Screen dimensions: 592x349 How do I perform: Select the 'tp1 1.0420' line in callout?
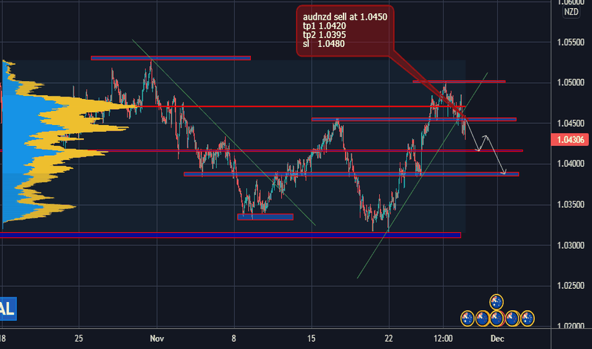click(325, 26)
